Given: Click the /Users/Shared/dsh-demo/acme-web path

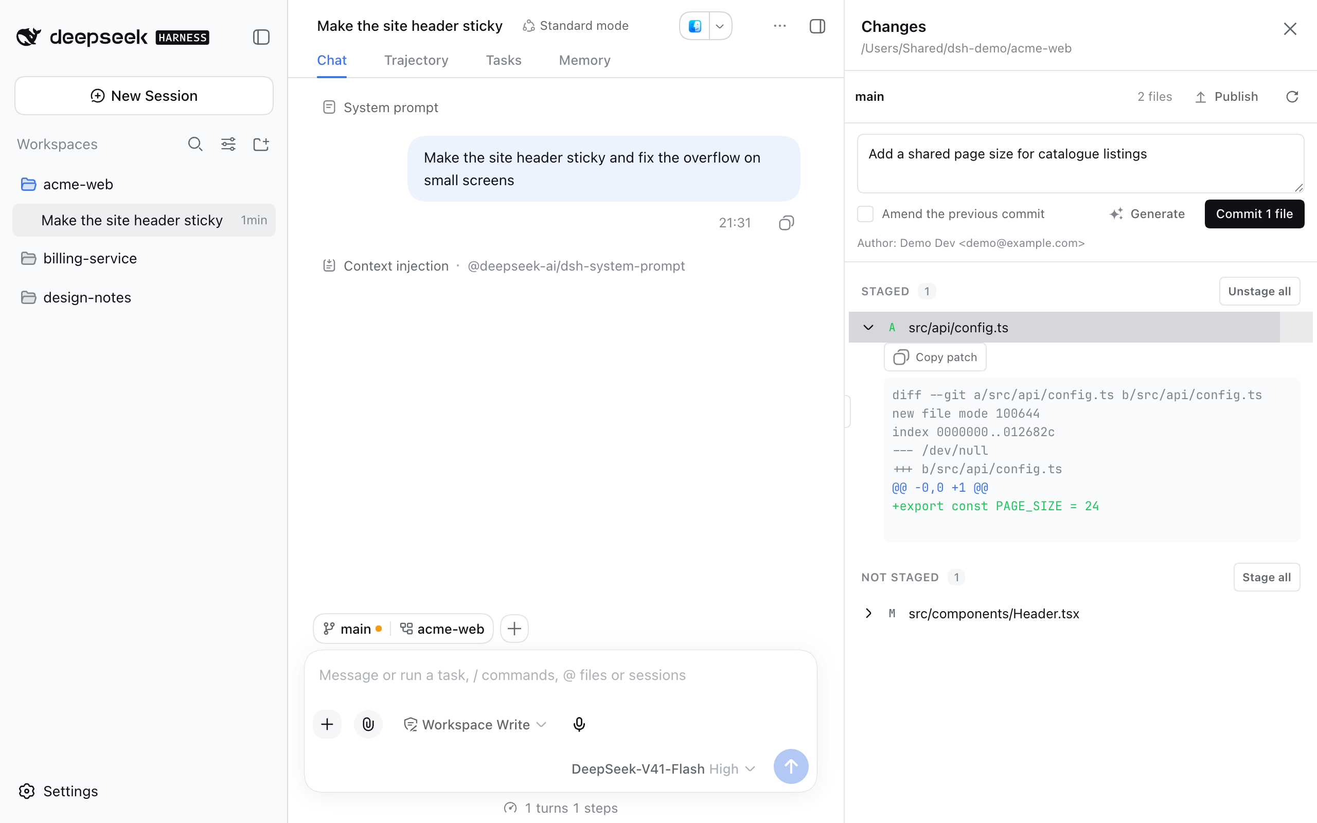Looking at the screenshot, I should click(966, 48).
